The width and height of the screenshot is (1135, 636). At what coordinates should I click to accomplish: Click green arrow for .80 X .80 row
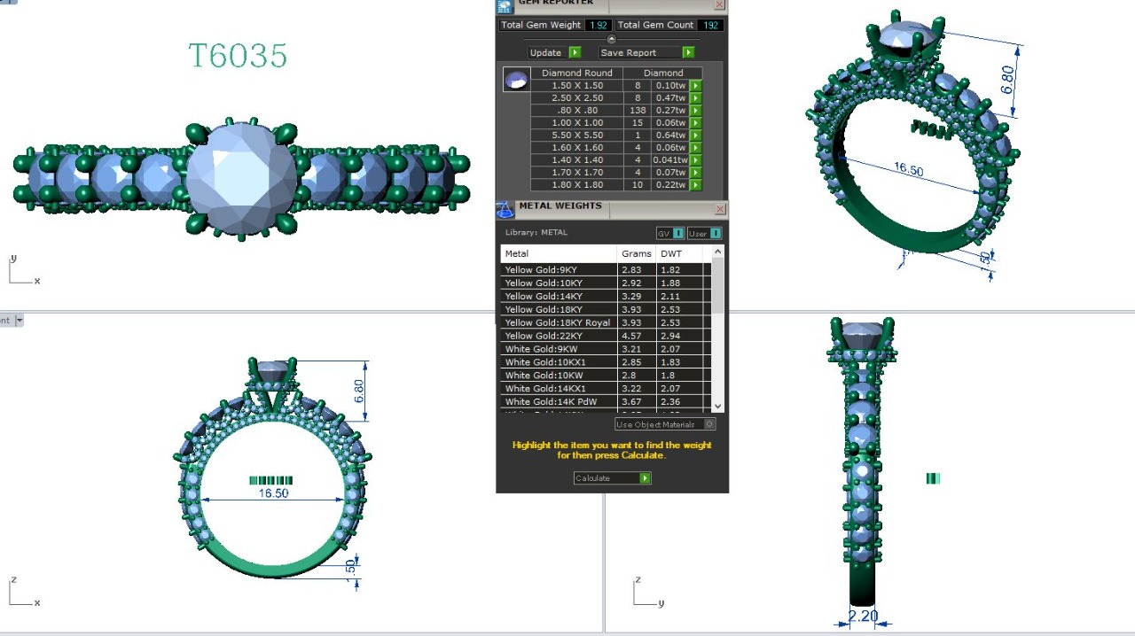click(696, 111)
